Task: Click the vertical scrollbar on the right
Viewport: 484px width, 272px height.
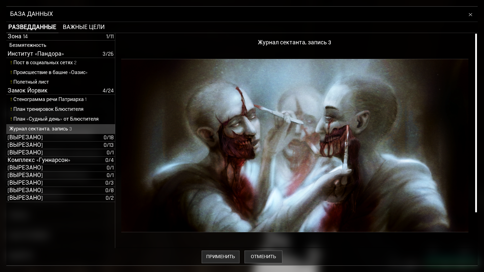Action: tap(476, 123)
